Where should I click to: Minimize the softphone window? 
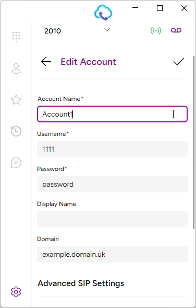(135, 8)
